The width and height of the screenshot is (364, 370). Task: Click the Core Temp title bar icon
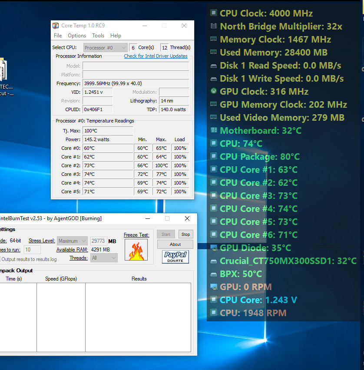point(56,26)
